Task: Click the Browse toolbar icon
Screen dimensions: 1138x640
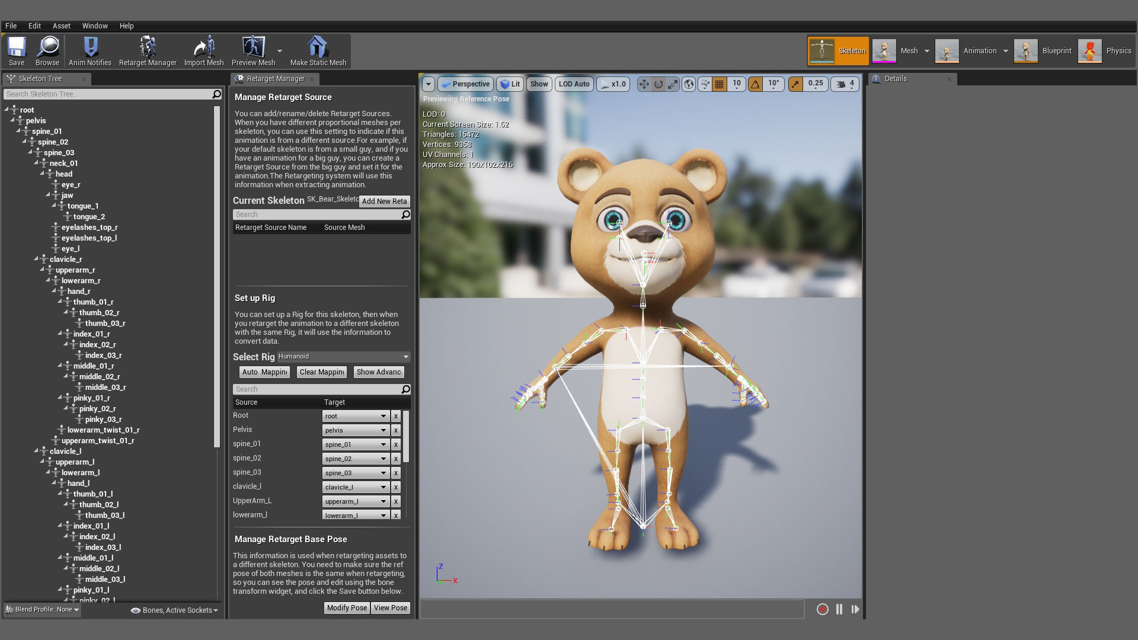Action: pos(47,47)
